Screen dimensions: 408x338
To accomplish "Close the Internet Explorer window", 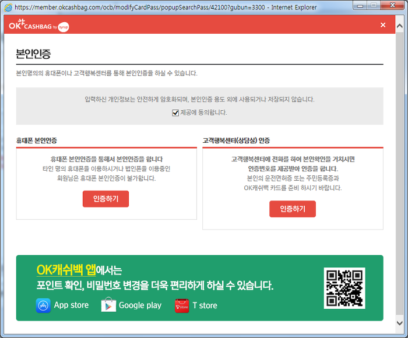I will 393,5.
